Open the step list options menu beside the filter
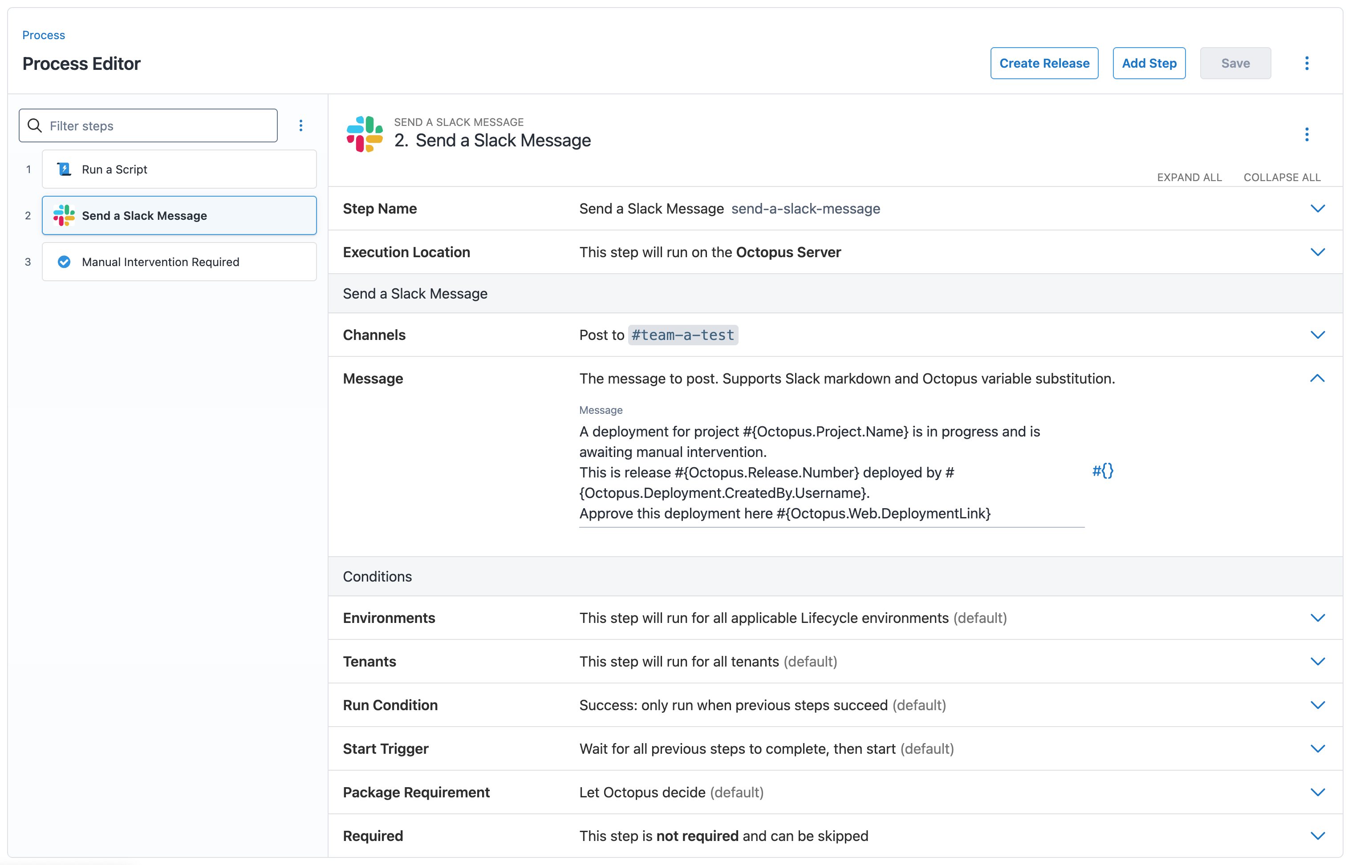Screen dimensions: 1348x865 tap(300, 125)
